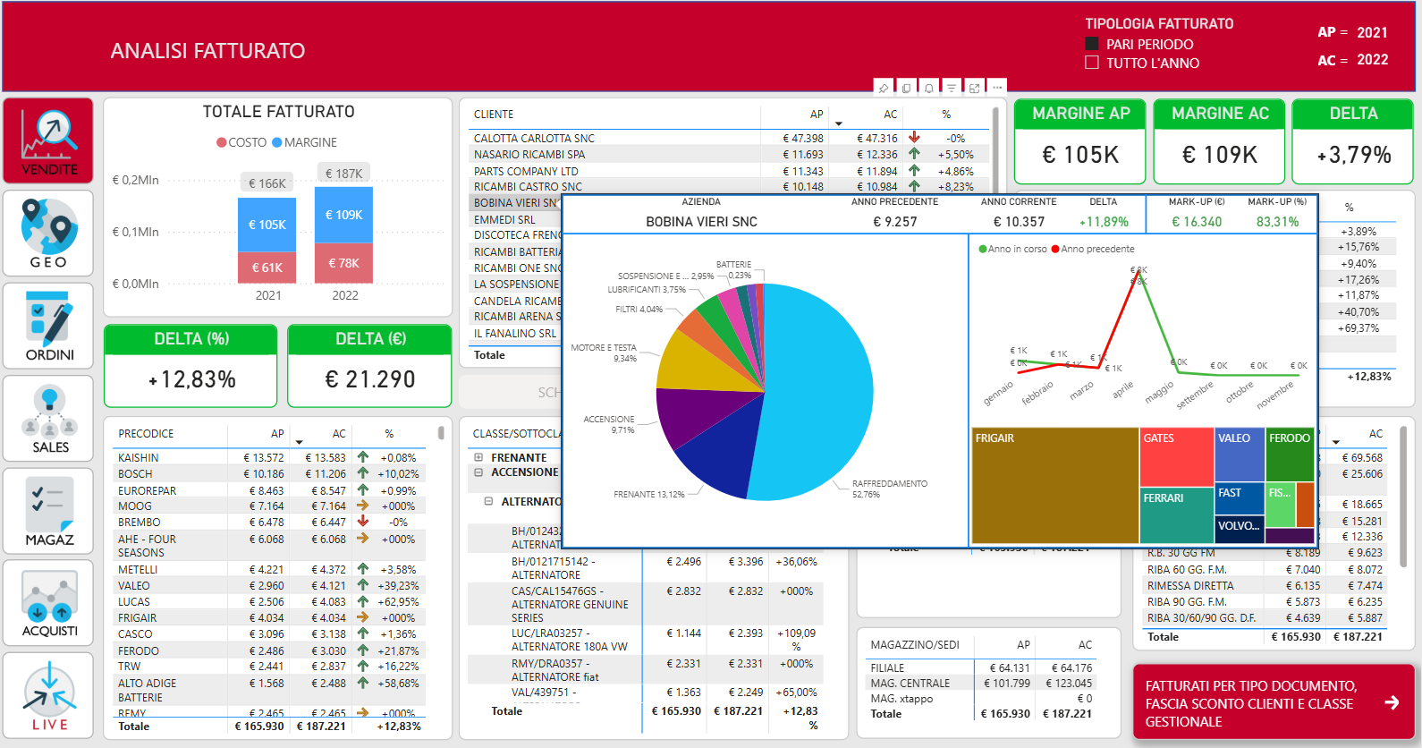Go to the ORDINI page icon
Viewport: 1422px width, 748px height.
coord(48,326)
